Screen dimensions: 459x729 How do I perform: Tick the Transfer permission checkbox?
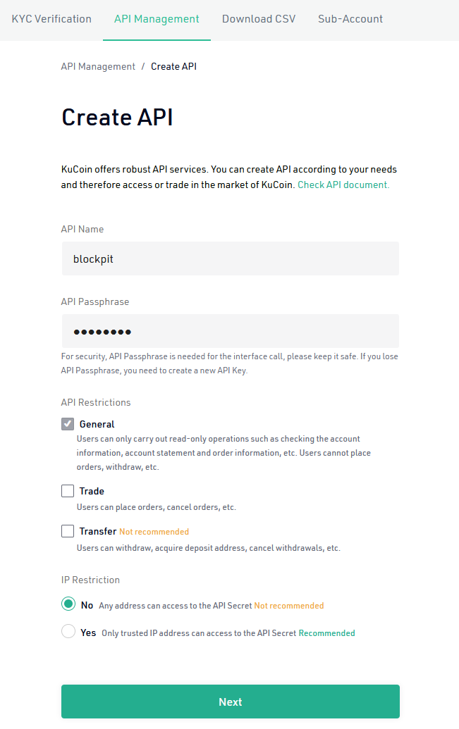coord(68,531)
